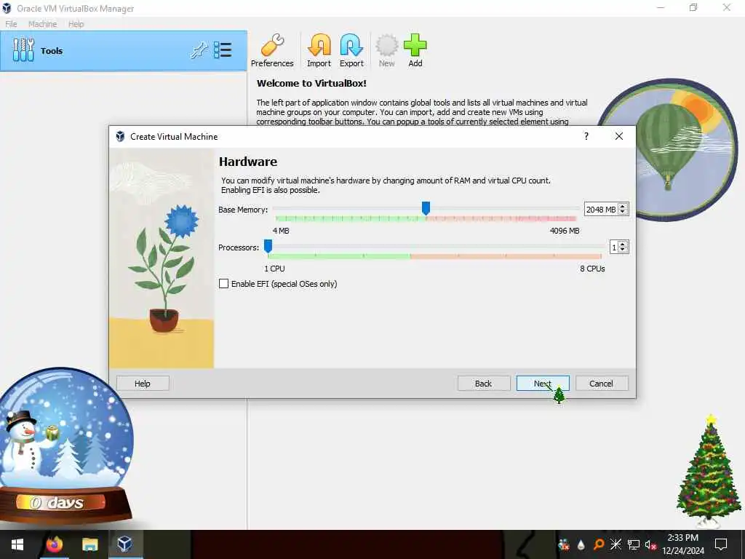Viewport: 745px width, 559px height.
Task: Click the Tools pin icon
Action: (x=199, y=50)
